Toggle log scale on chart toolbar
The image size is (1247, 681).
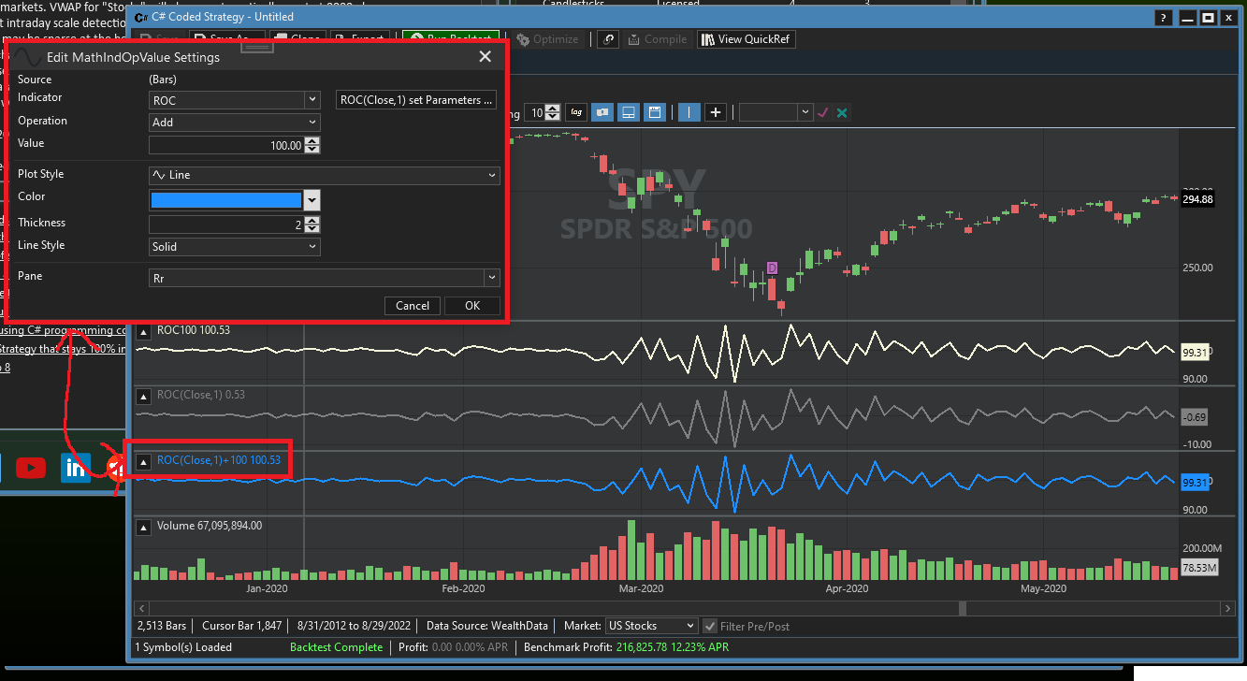pyautogui.click(x=577, y=112)
